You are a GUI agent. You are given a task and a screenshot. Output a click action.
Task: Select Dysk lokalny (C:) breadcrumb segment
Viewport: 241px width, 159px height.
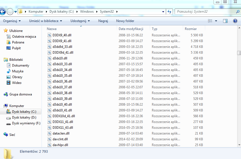62,12
